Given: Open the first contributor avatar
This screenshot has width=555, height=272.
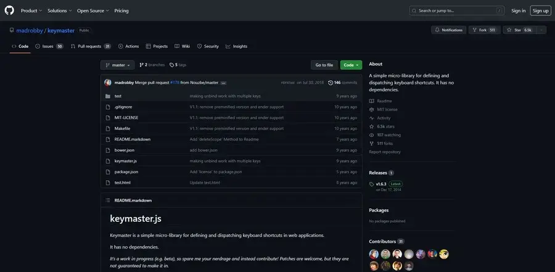Looking at the screenshot, I should pyautogui.click(x=374, y=254).
